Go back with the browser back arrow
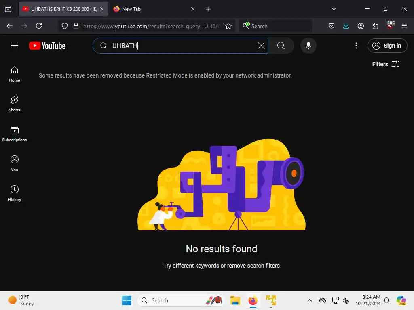 click(10, 26)
